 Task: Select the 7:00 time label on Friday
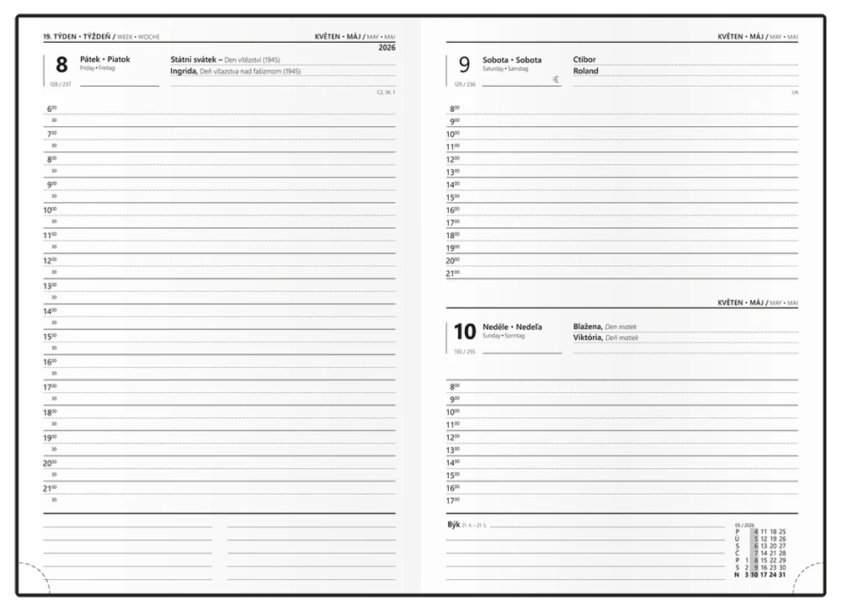tap(51, 134)
